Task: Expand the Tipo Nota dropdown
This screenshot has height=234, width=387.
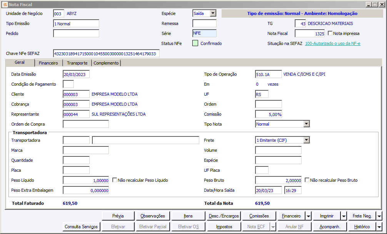Action: 306,124
